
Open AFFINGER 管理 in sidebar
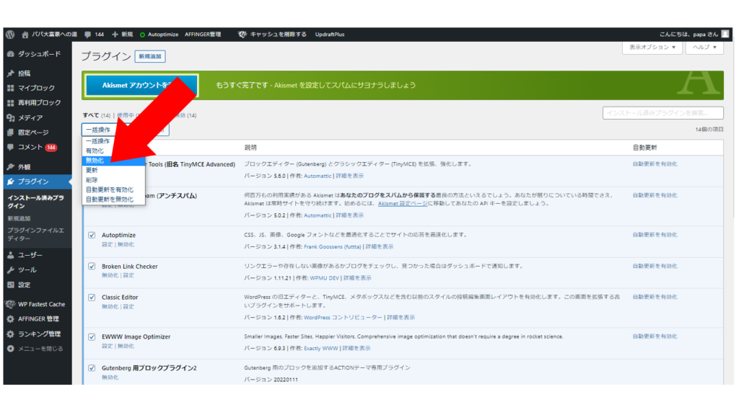pos(38,319)
